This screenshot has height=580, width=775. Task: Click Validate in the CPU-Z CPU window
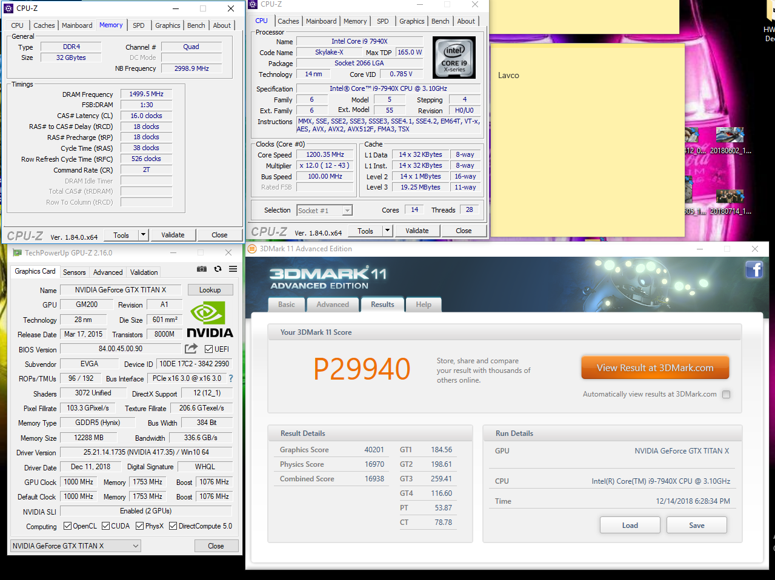tap(417, 231)
